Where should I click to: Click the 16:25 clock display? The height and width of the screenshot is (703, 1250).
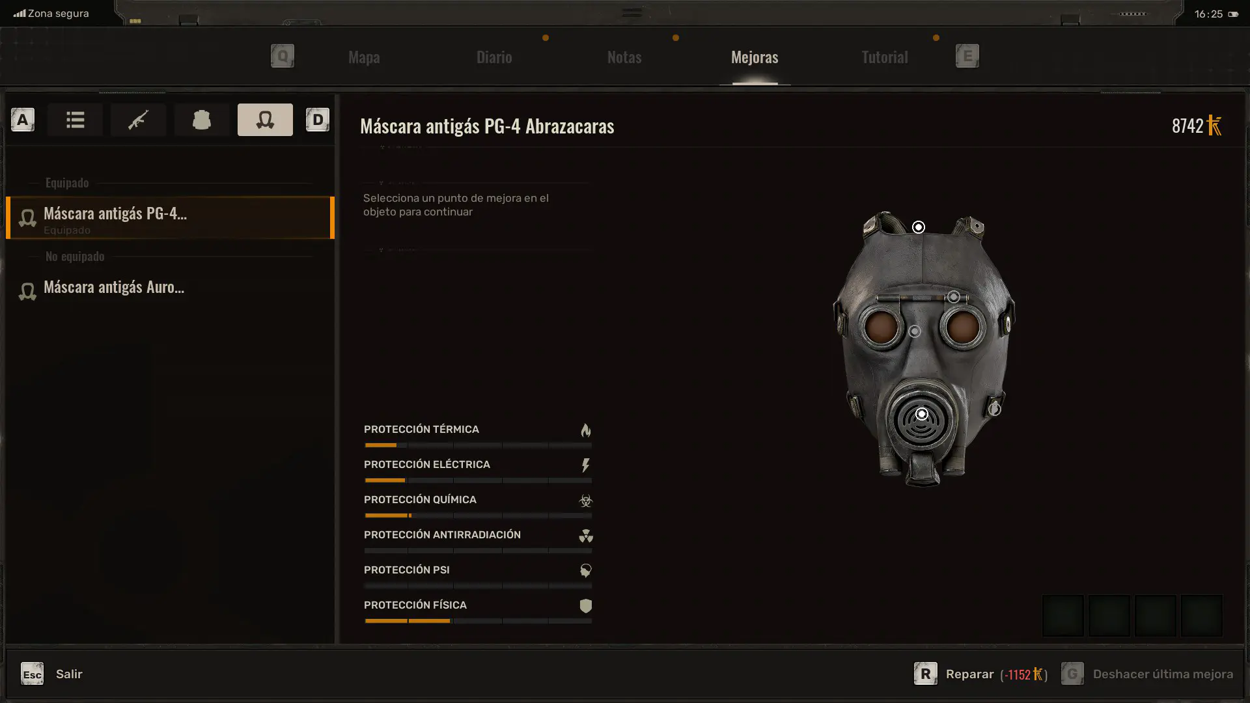(x=1208, y=14)
